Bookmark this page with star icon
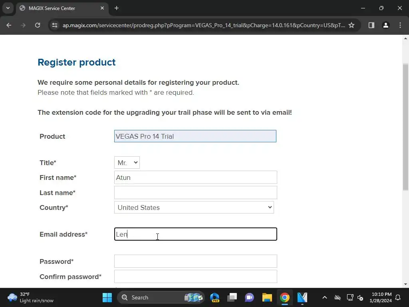The width and height of the screenshot is (409, 307). pyautogui.click(x=351, y=25)
